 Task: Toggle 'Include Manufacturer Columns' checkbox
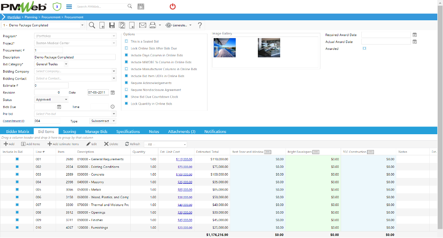point(126,69)
